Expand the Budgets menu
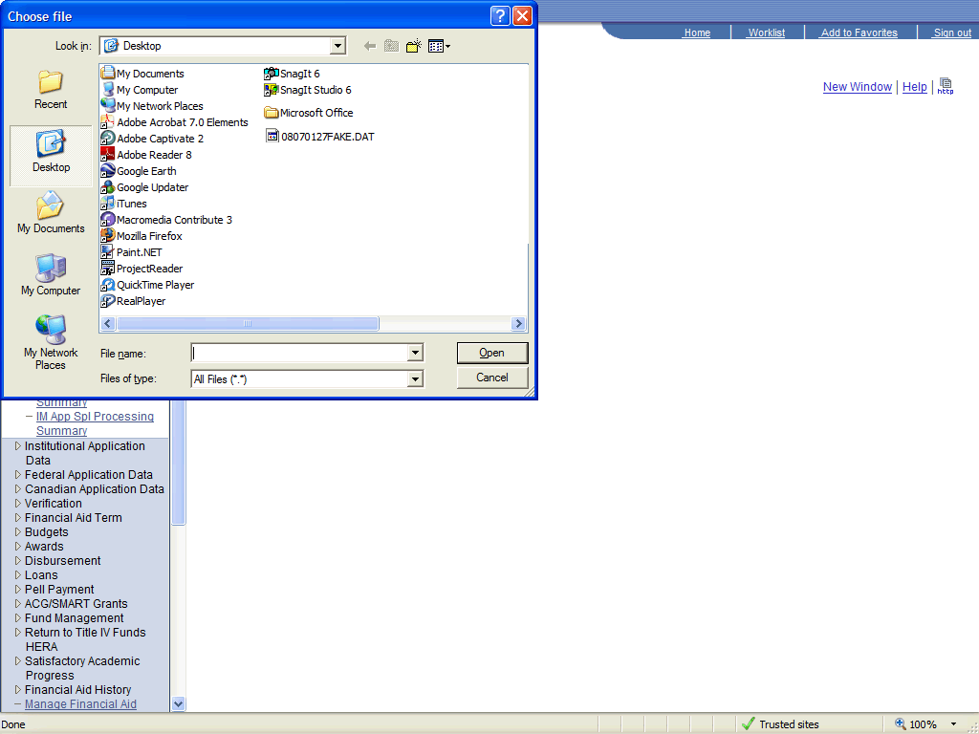This screenshot has height=734, width=979. (x=41, y=531)
